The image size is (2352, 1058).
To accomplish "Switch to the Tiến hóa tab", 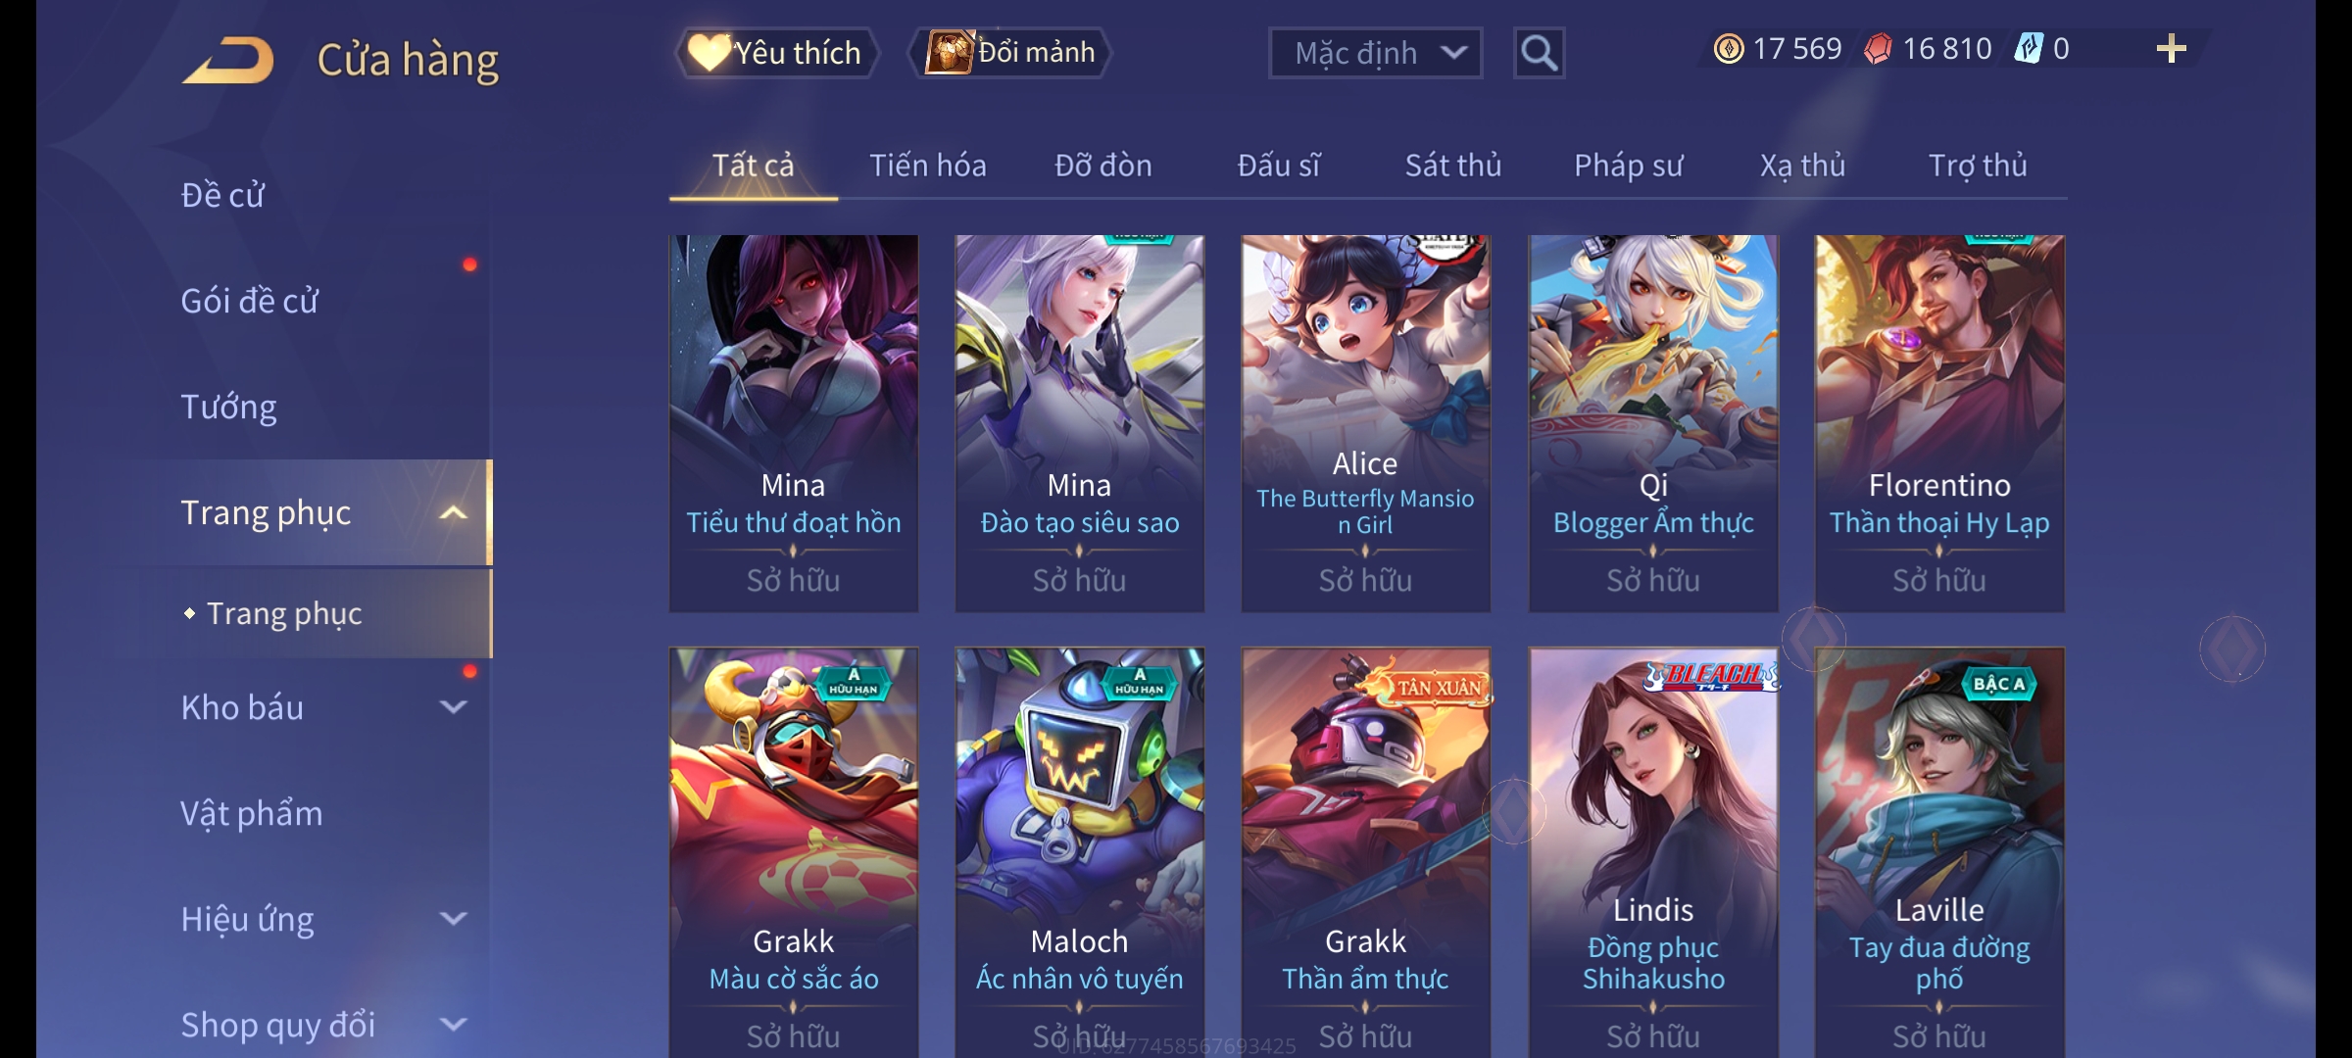I will pyautogui.click(x=928, y=166).
